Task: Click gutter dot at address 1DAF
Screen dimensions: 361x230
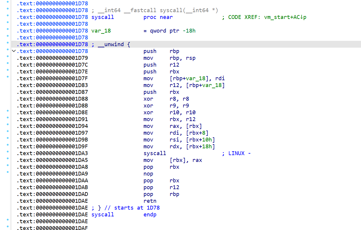Action: 7,226
